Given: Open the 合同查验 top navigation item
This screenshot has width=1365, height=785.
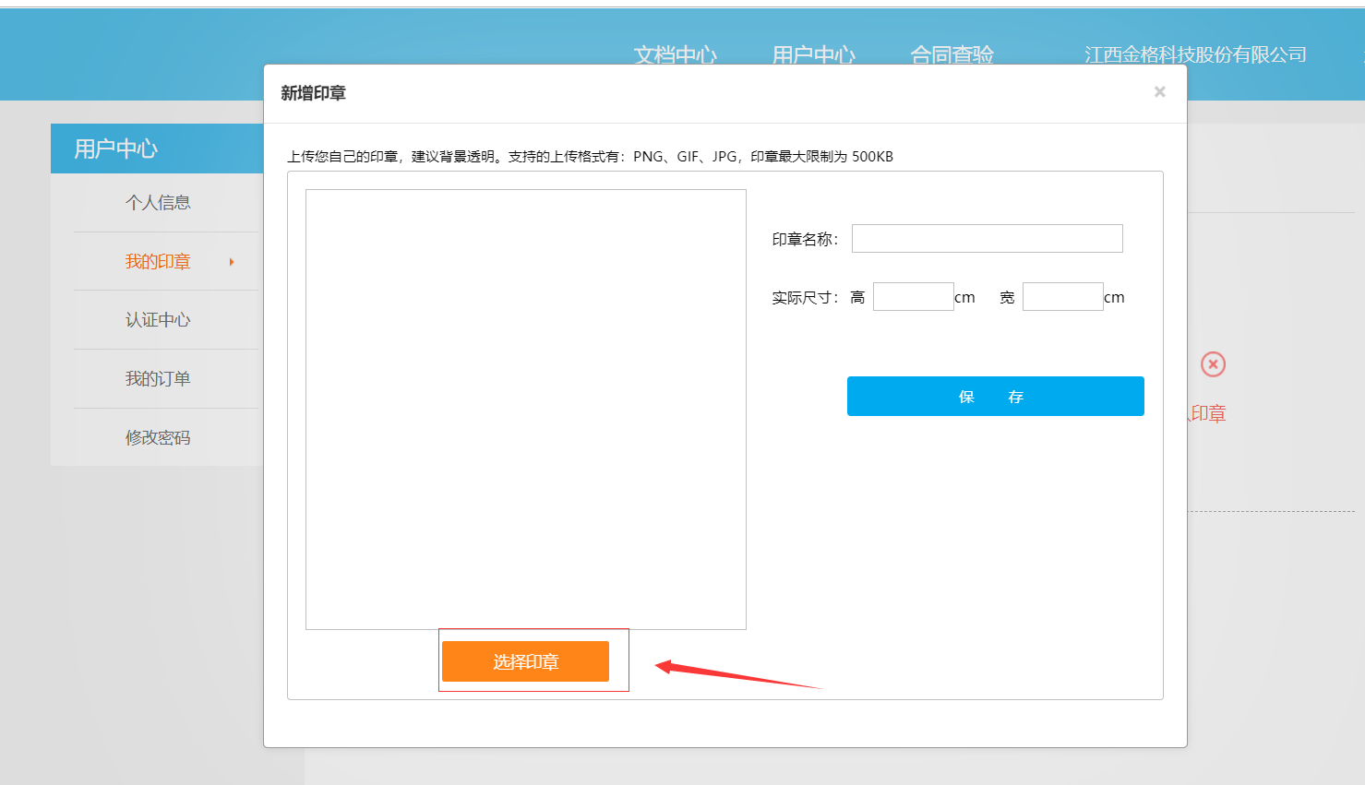Looking at the screenshot, I should coord(952,54).
